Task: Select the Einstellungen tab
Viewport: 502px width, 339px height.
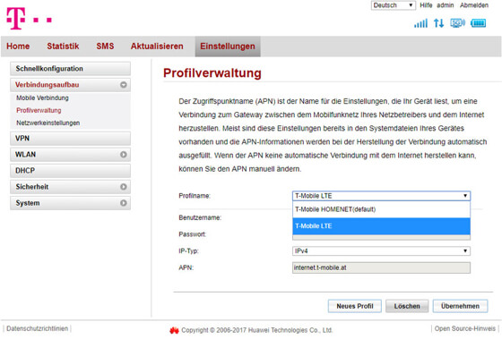Action: (228, 46)
